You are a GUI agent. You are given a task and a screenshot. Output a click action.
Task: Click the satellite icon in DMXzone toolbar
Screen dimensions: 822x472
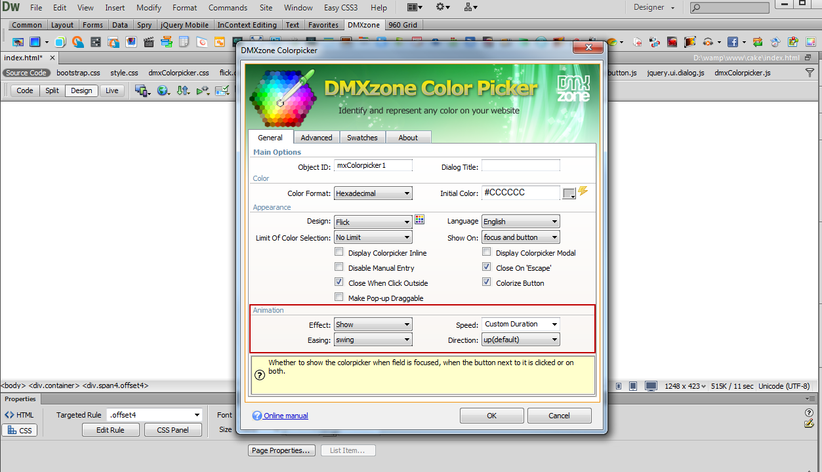pos(775,42)
